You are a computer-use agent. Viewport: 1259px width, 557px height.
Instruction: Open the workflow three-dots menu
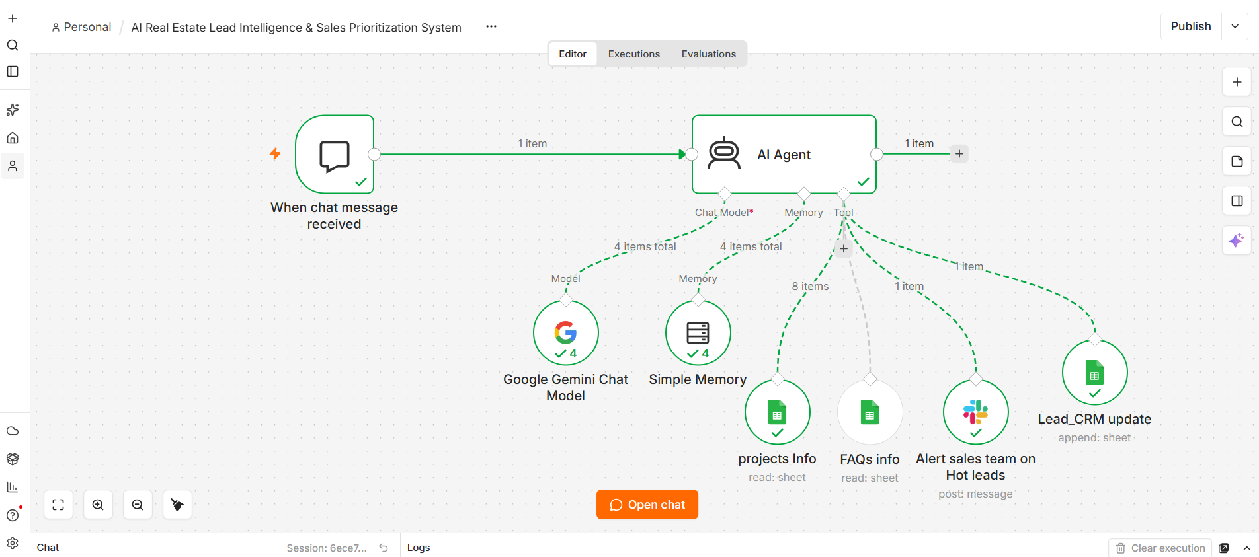[x=491, y=26]
